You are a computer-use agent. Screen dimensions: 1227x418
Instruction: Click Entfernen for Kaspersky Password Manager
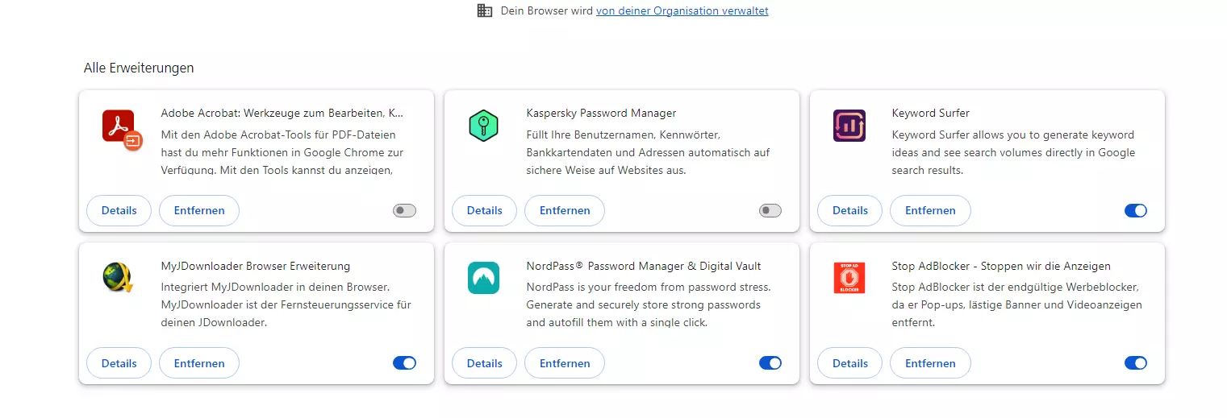(x=565, y=210)
